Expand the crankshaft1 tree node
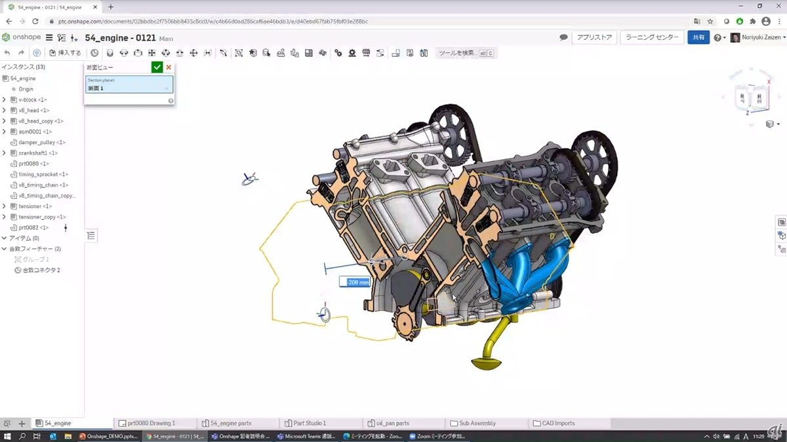 pos(4,153)
